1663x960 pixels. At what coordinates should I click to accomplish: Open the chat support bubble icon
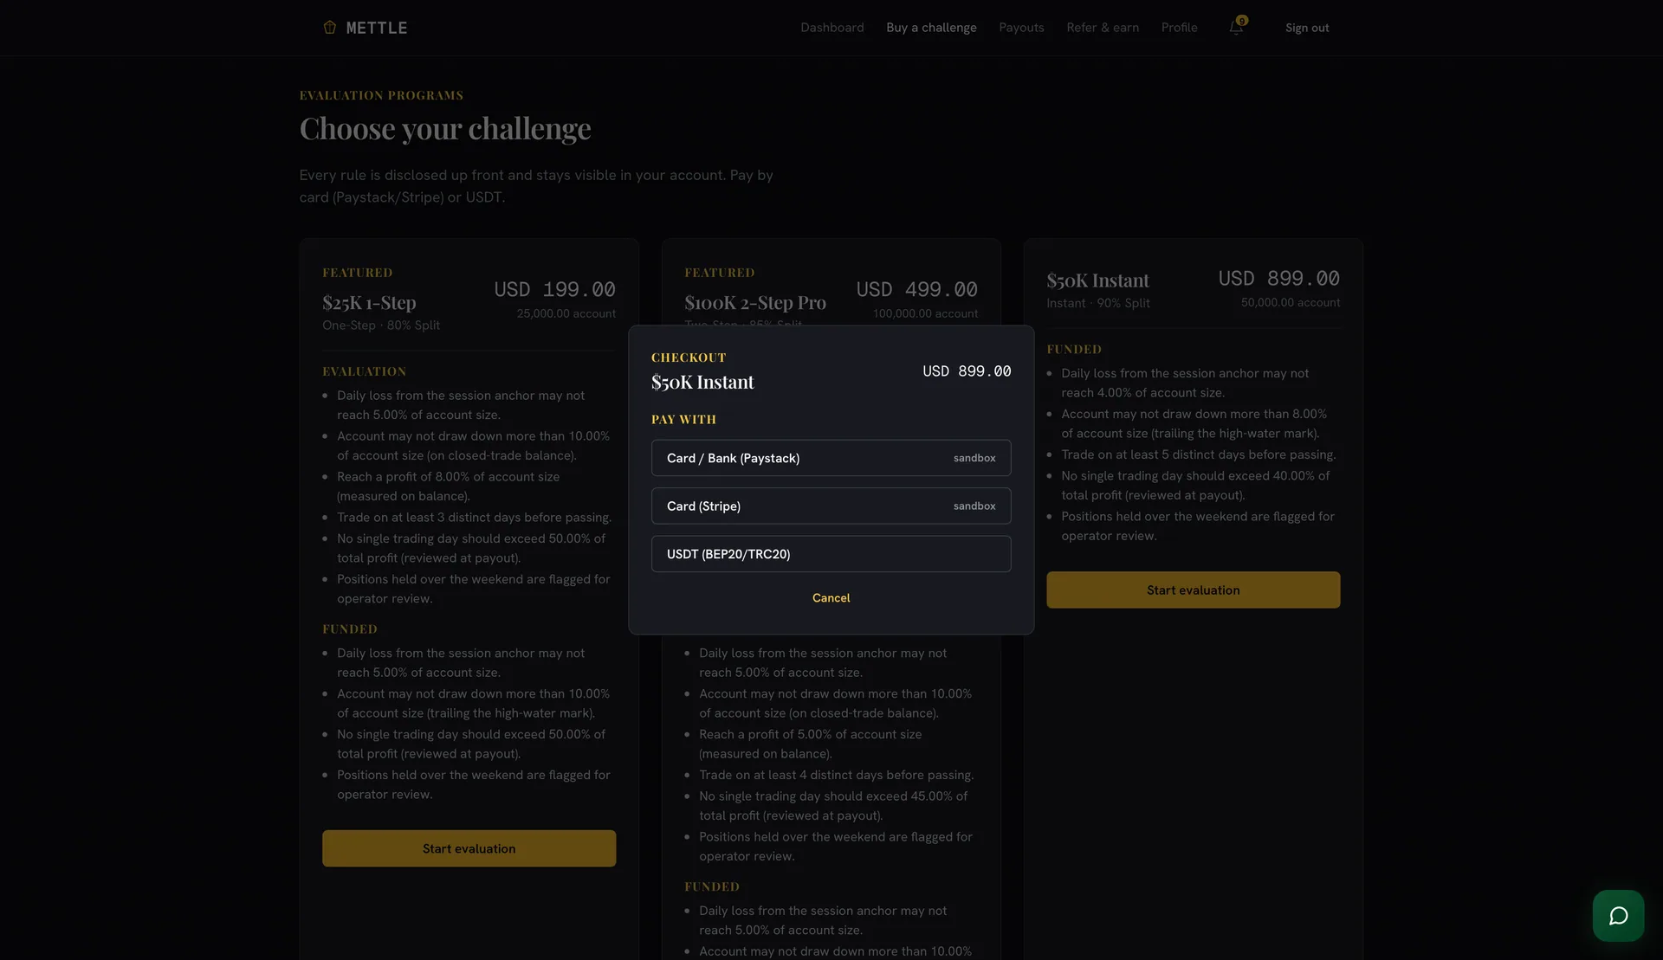pos(1618,916)
